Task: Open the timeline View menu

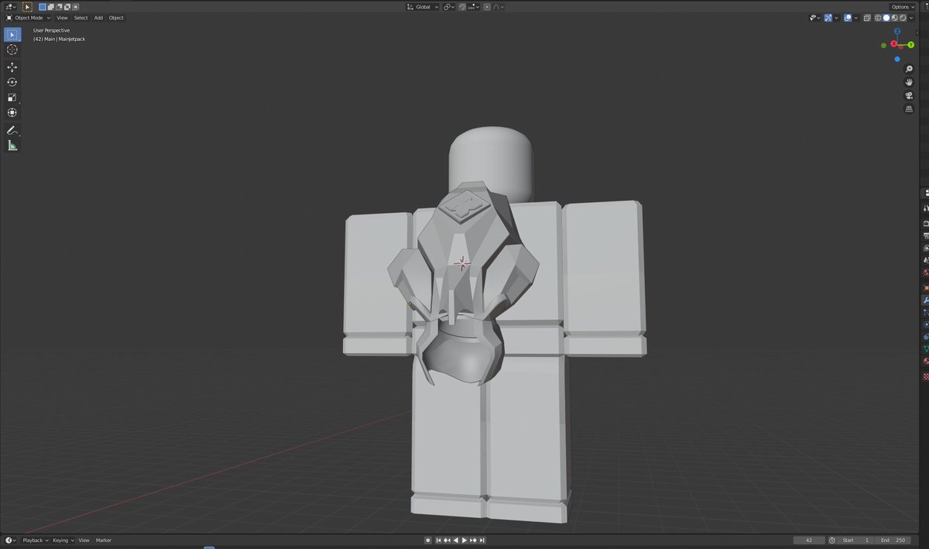Action: point(84,540)
